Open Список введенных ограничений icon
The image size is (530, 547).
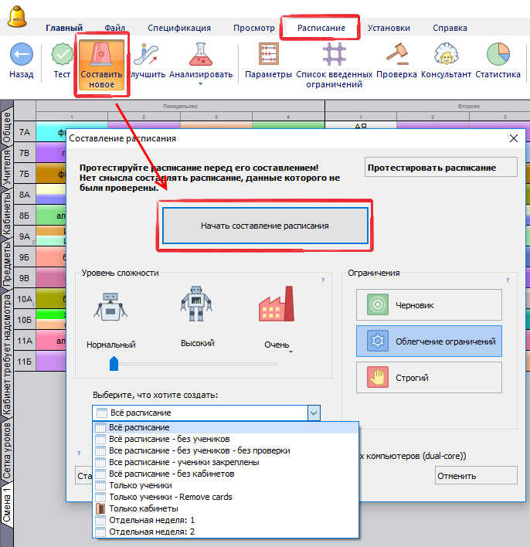(x=335, y=56)
